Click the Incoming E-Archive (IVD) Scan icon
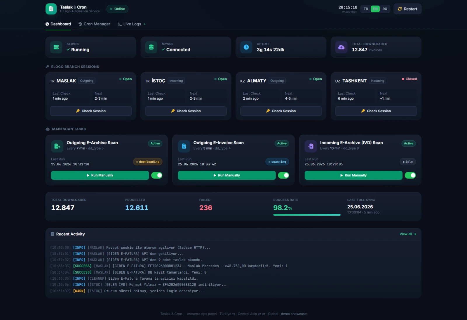Image resolution: width=467 pixels, height=320 pixels. pos(311,146)
